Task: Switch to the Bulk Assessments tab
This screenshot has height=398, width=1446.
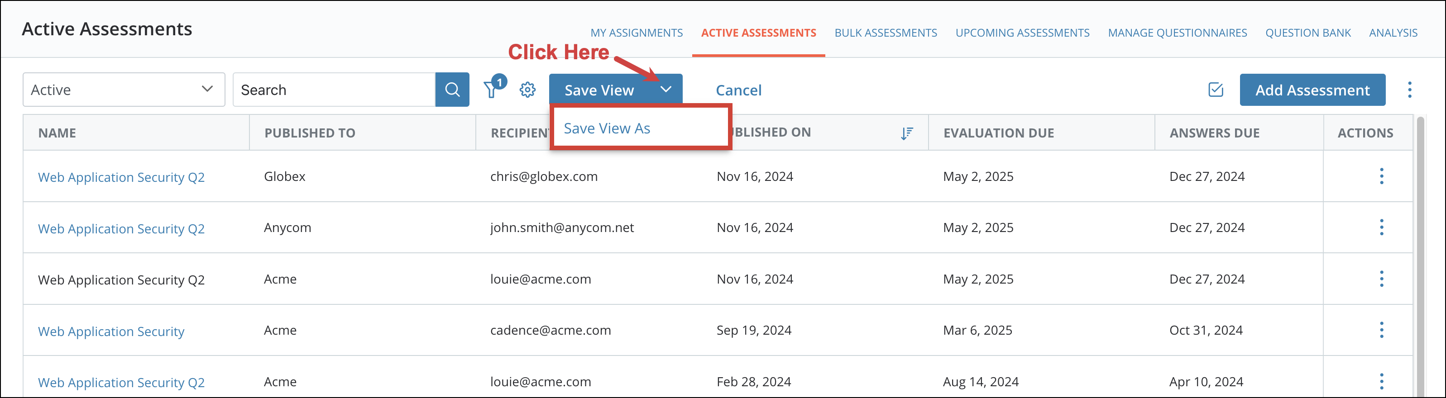Action: (885, 33)
